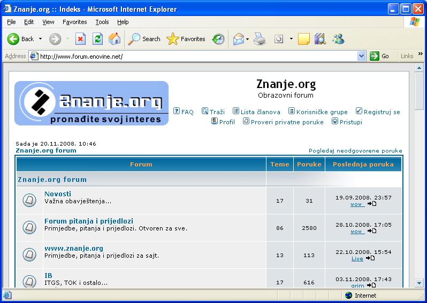Image resolution: width=427 pixels, height=303 pixels.
Task: Click the FAQ question mark icon
Action: pos(177,111)
